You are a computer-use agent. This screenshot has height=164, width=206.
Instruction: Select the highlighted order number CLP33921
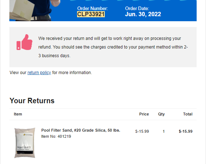coord(91,14)
